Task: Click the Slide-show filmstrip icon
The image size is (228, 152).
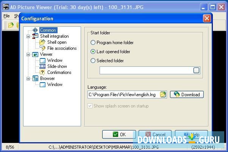Action: pyautogui.click(x=42, y=66)
